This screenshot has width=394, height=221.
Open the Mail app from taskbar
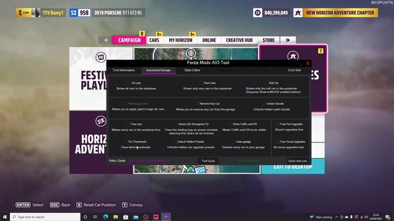tap(135, 217)
